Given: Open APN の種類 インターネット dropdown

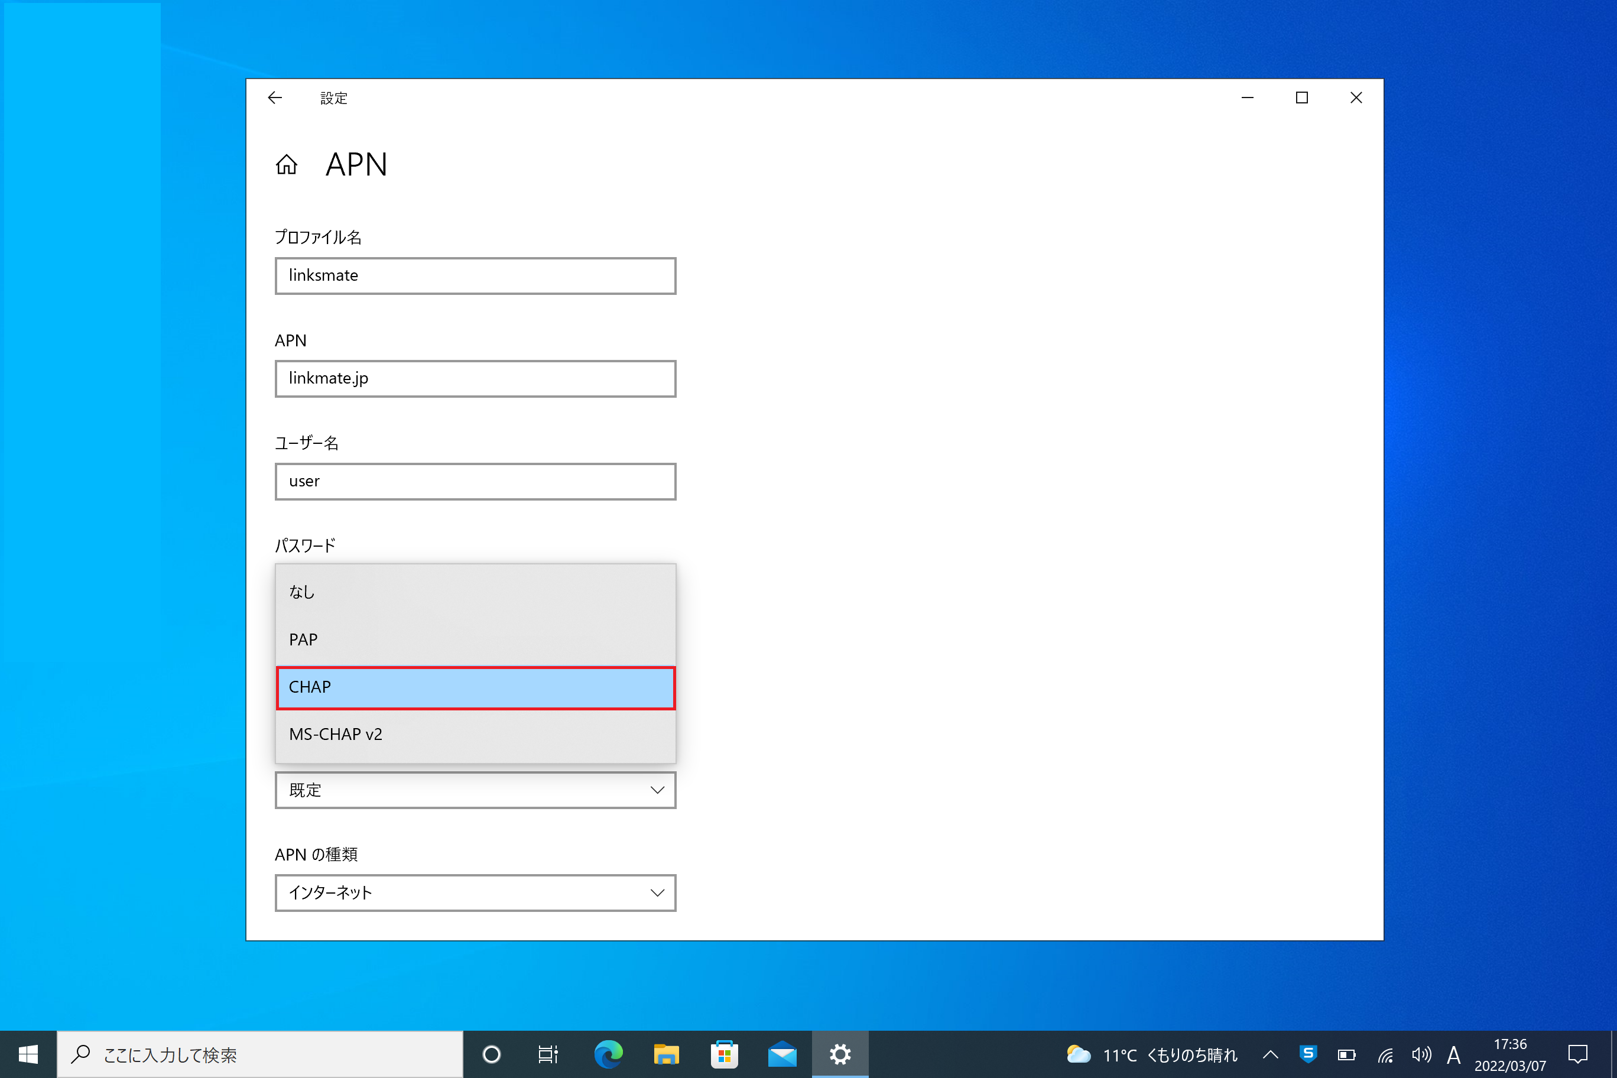Looking at the screenshot, I should 476,892.
